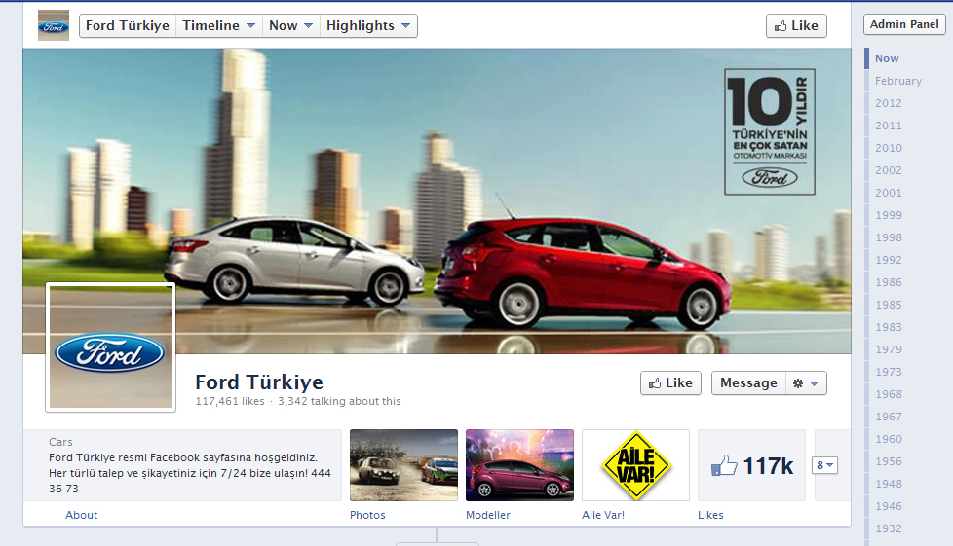This screenshot has width=953, height=546.
Task: Toggle Like button beside Message
Action: (670, 383)
